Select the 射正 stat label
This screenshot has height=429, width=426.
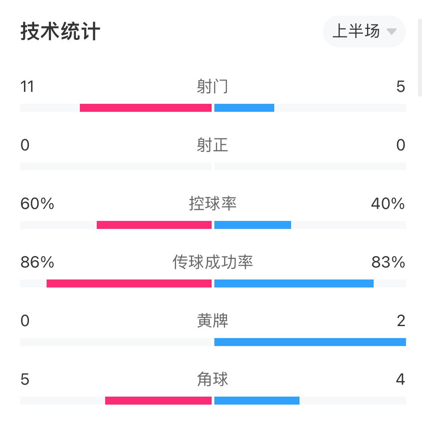(x=213, y=145)
